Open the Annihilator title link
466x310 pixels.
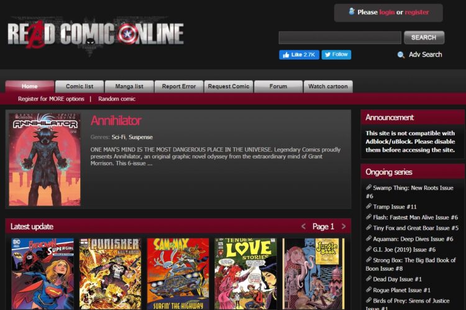click(116, 121)
